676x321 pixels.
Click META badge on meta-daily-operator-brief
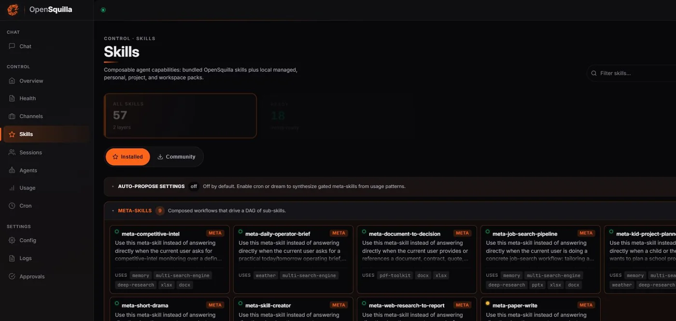339,233
